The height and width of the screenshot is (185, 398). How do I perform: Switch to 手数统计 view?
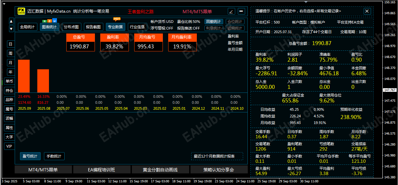tap(54, 156)
